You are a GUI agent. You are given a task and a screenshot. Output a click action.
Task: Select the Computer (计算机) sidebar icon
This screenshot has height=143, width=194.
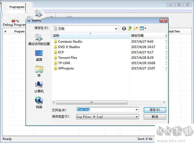click(x=39, y=86)
